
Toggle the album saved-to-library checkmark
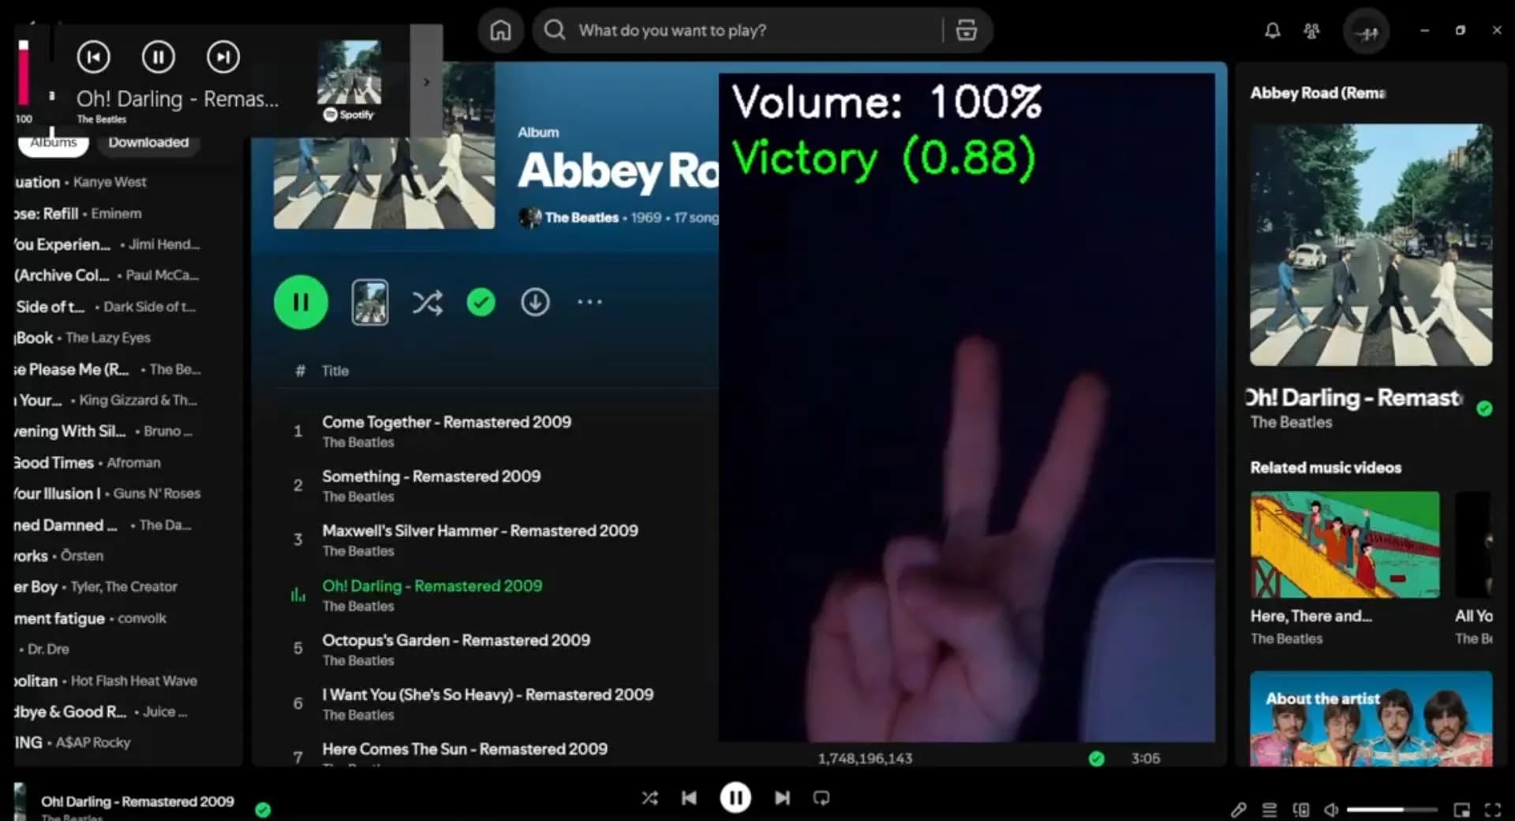[481, 302]
